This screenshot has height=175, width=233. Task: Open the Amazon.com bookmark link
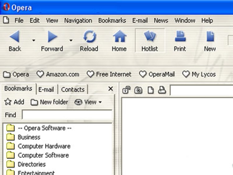(x=58, y=74)
